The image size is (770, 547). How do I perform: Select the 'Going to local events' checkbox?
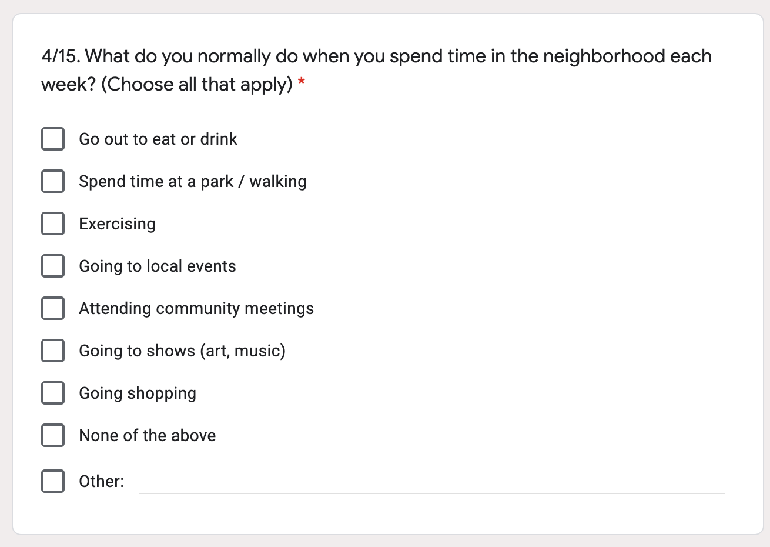click(x=53, y=266)
